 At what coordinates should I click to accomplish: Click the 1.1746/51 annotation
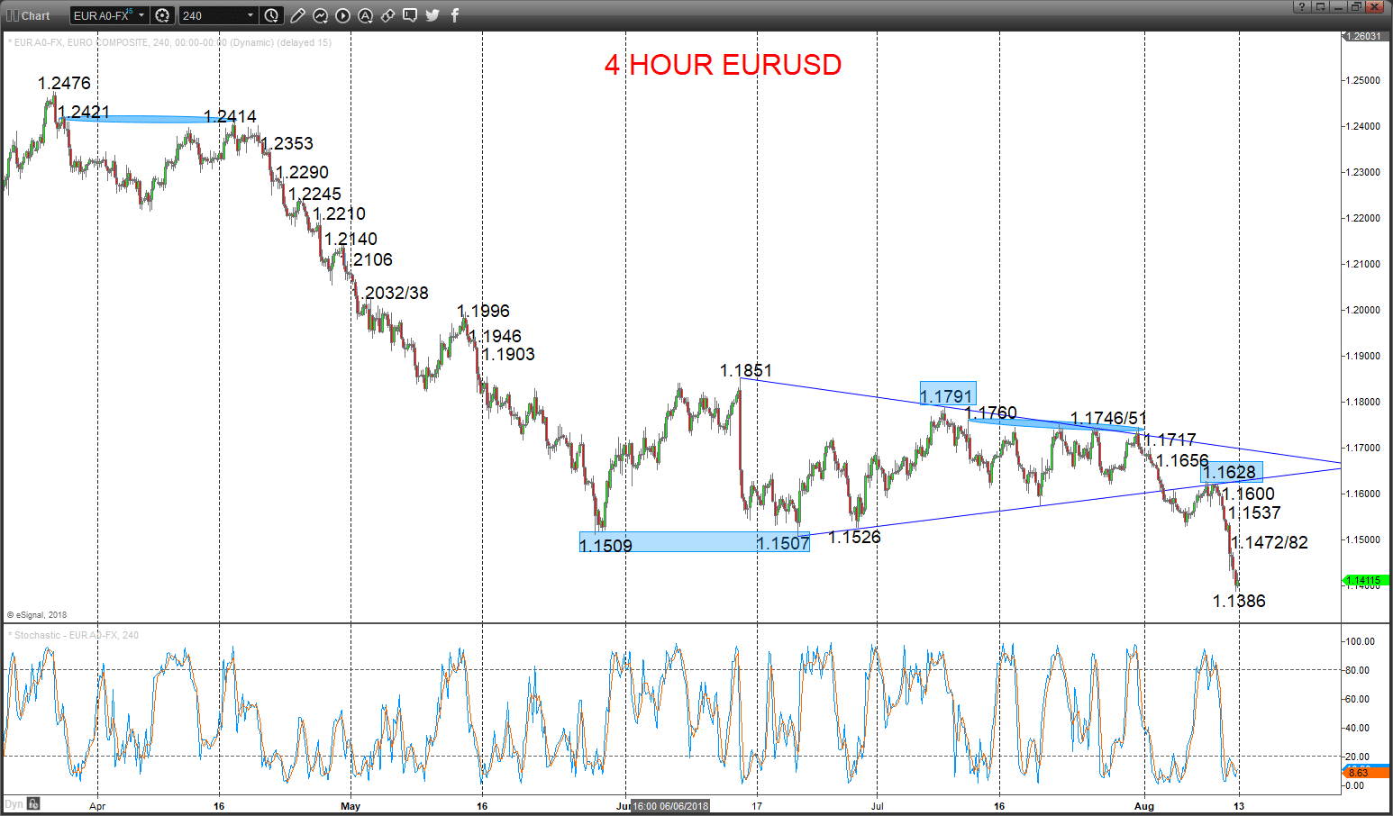[1108, 418]
